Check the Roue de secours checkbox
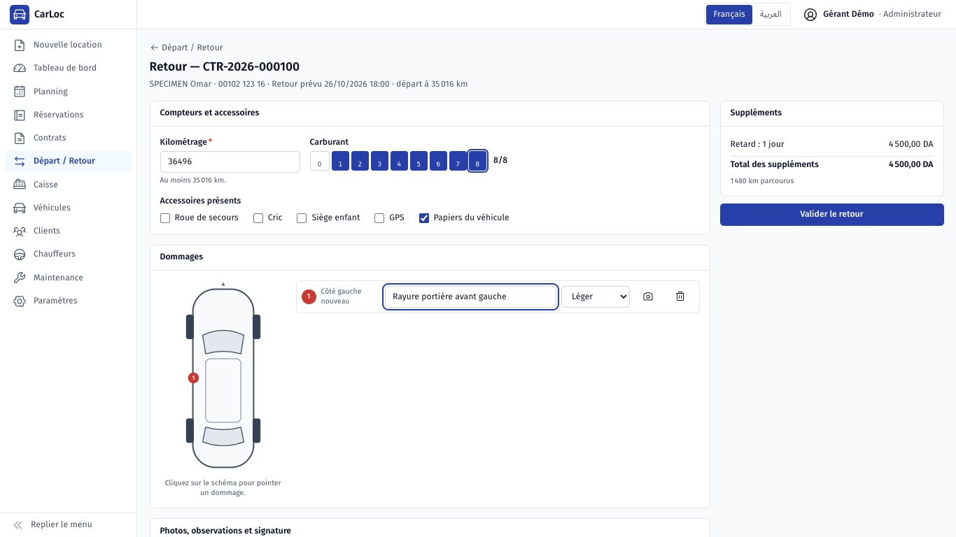 click(x=165, y=218)
